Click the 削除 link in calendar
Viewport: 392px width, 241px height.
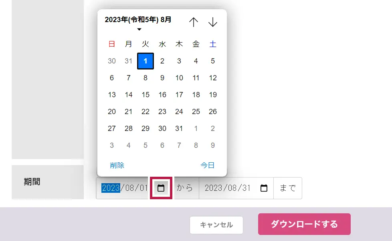click(x=117, y=165)
